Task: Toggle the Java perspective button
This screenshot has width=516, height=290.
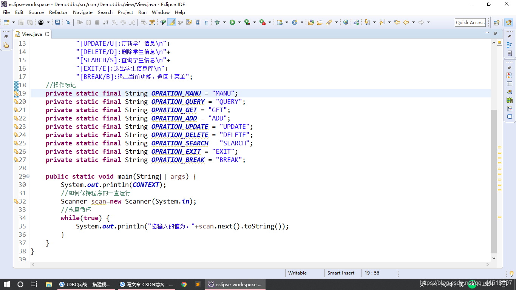Action: (508, 23)
